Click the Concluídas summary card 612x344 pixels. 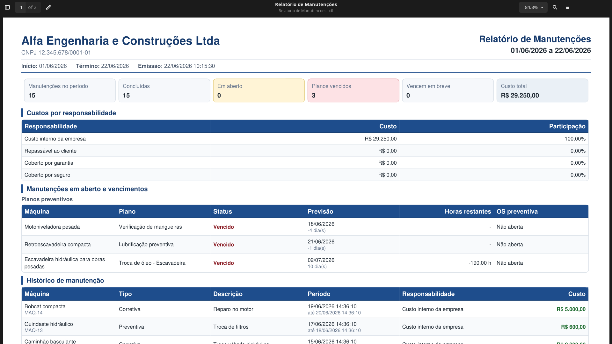click(x=164, y=90)
